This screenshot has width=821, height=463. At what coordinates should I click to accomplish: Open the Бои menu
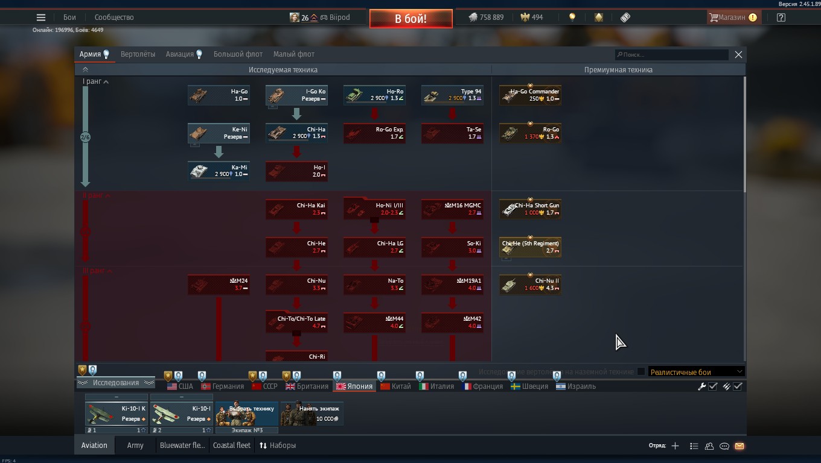[x=70, y=17]
